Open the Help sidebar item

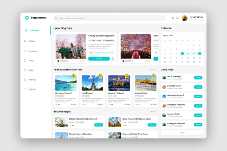click(31, 70)
